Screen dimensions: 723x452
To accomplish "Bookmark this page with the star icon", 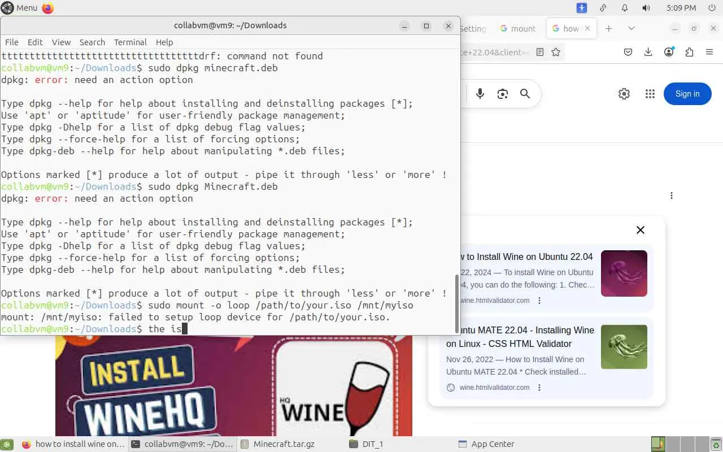I will click(x=556, y=52).
